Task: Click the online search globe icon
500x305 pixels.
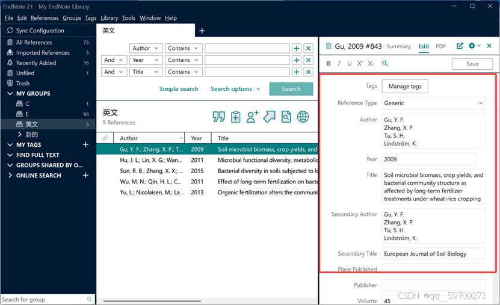Action: (303, 117)
